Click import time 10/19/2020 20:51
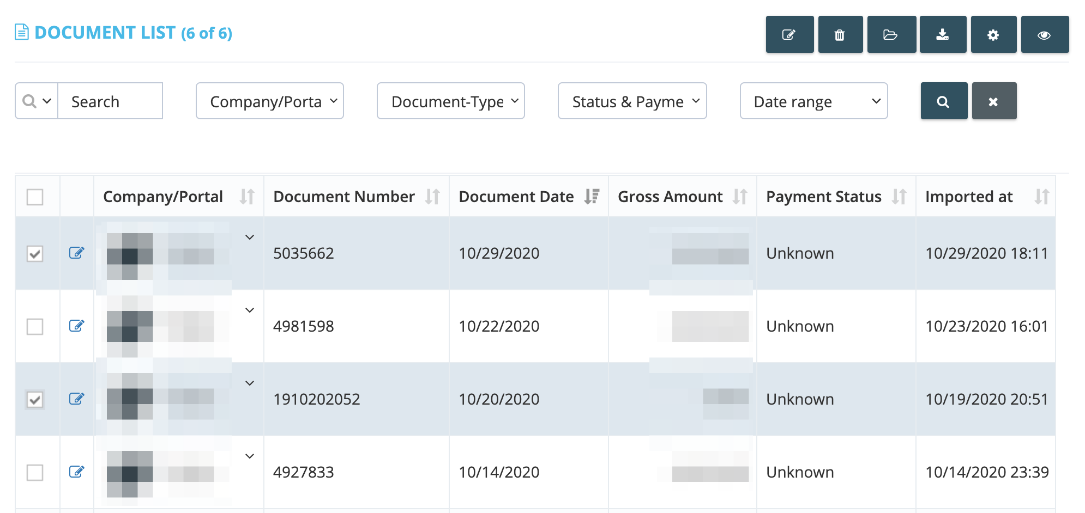1085x513 pixels. (x=986, y=399)
